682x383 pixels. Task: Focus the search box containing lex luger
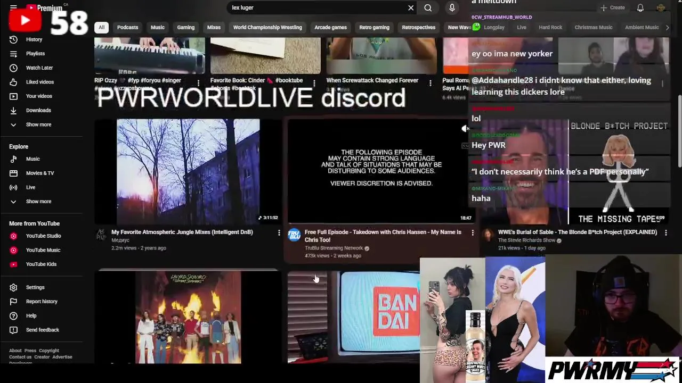point(316,8)
